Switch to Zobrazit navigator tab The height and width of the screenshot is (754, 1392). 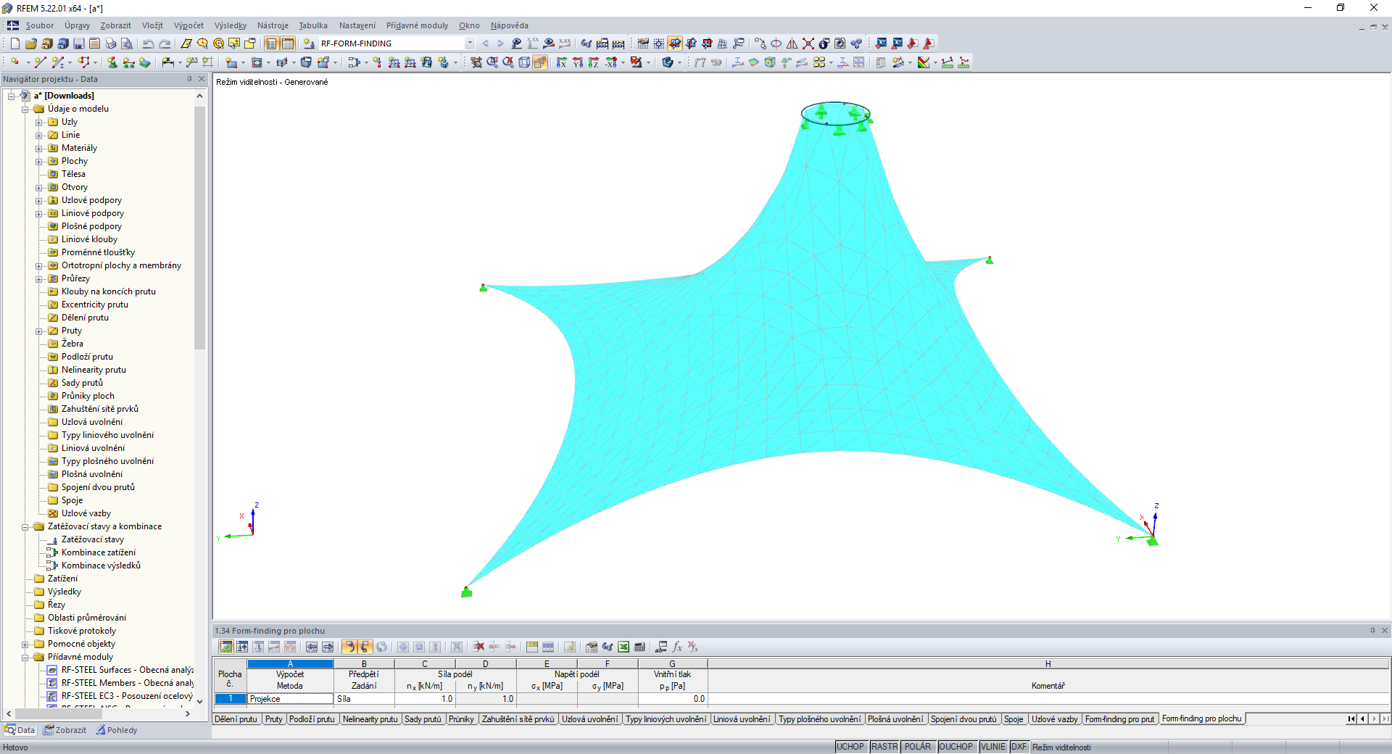(65, 730)
